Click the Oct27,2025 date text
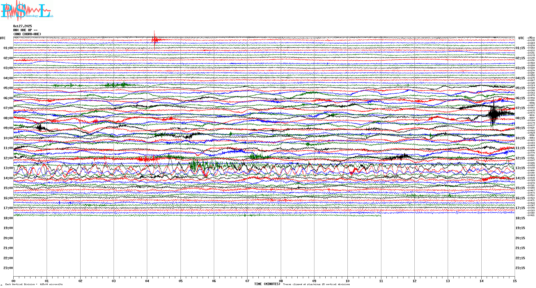Image resolution: width=536 pixels, height=288 pixels. coord(22,26)
